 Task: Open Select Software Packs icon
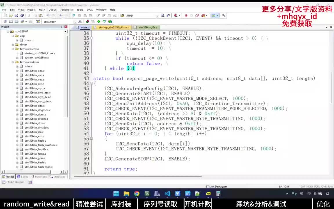104,21
